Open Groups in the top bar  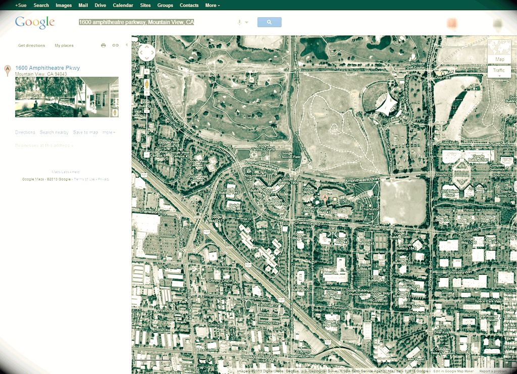pos(165,5)
